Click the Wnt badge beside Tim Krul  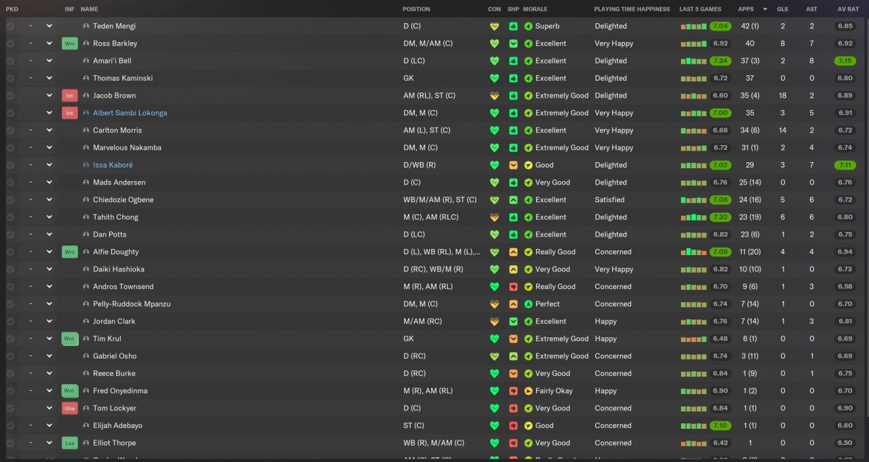pos(69,339)
